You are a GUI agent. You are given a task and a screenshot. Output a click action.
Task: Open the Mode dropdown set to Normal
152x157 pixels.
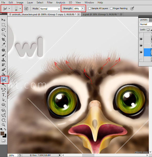50,9
